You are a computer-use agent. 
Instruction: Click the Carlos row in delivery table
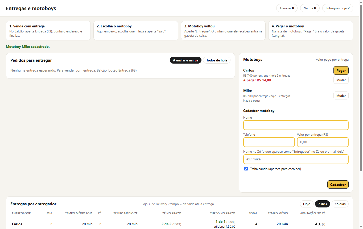[x=169, y=224]
